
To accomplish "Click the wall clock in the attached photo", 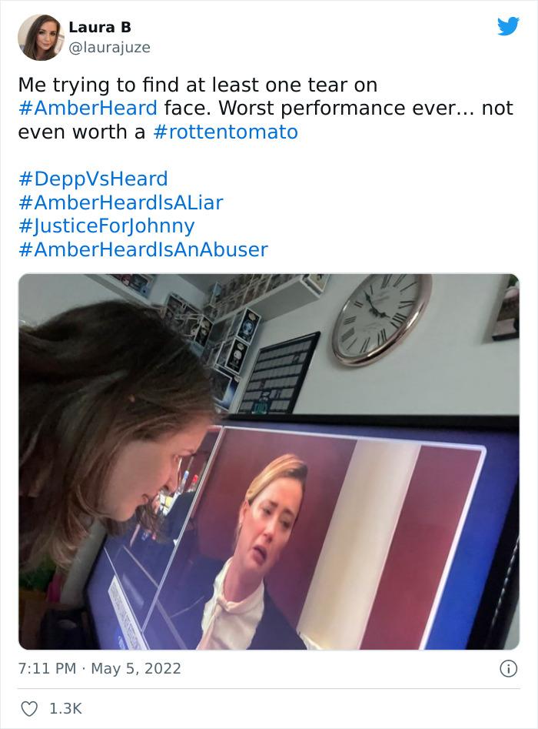I will pos(381,319).
